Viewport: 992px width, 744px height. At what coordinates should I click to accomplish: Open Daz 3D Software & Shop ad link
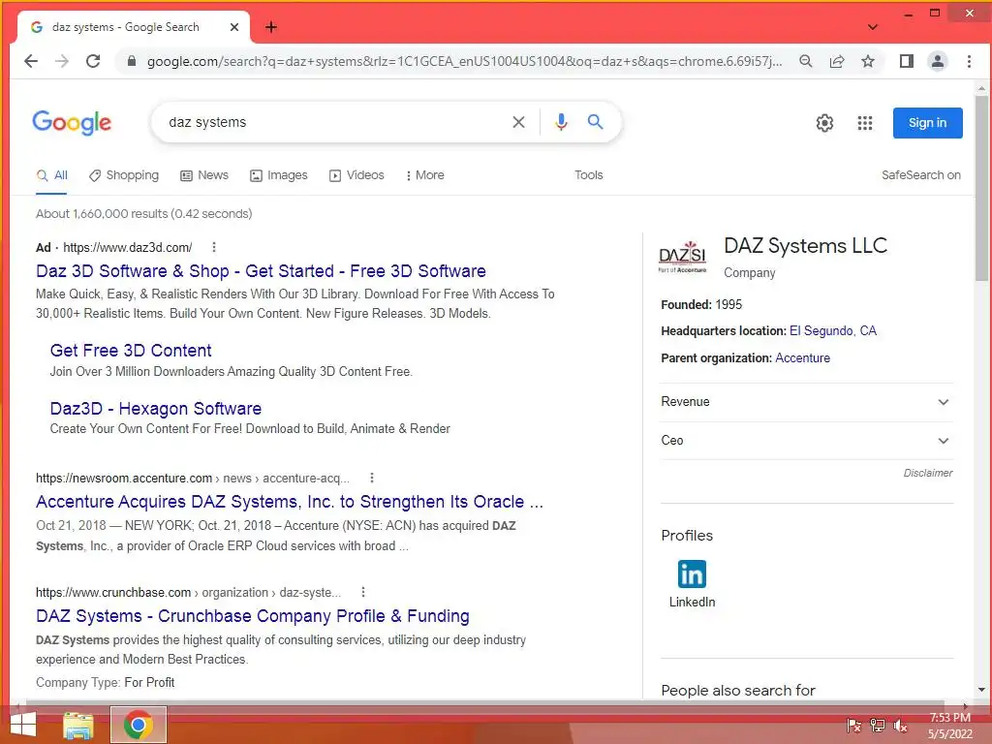point(261,271)
